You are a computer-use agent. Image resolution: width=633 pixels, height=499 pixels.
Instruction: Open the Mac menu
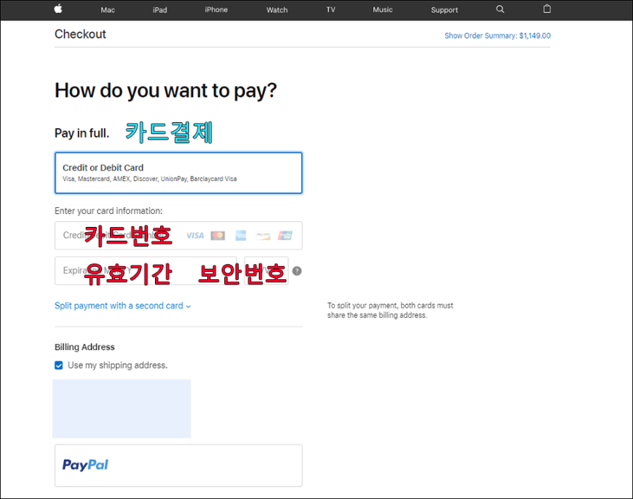tap(108, 9)
